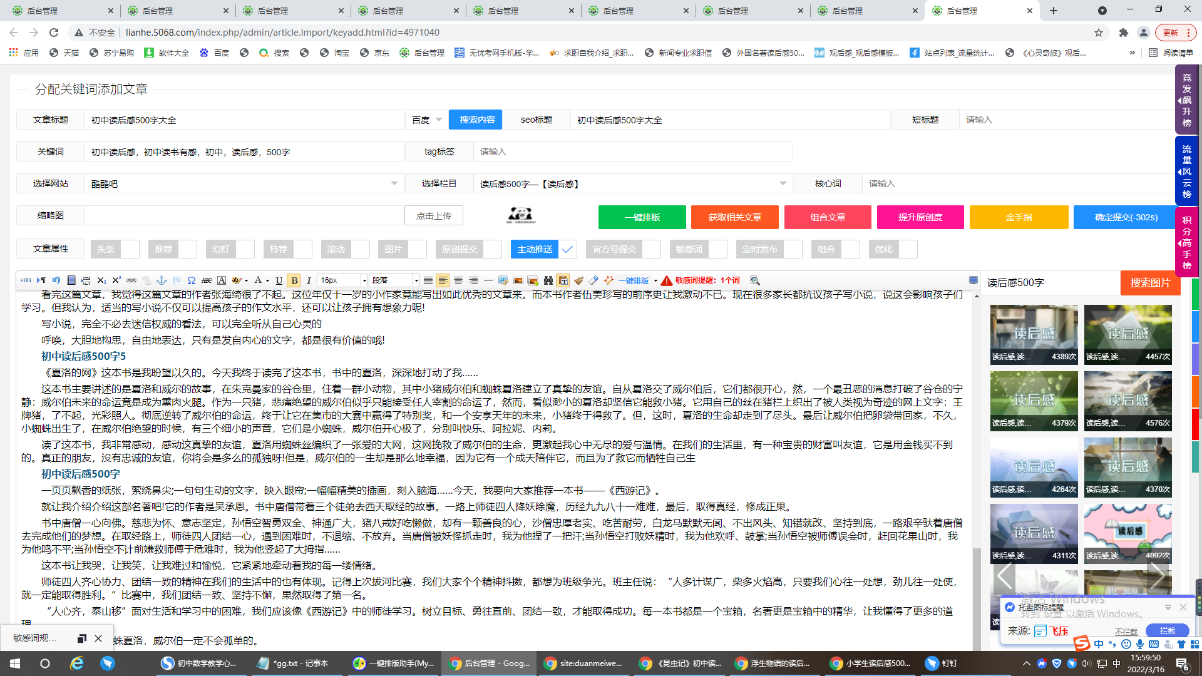Screen dimensions: 1202x676
Task: Apply underline formatting in editor
Action: pos(279,280)
